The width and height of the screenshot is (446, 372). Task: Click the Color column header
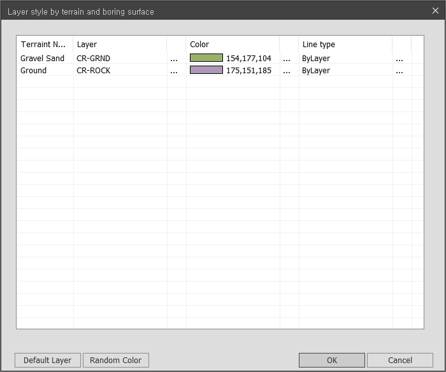pos(233,45)
